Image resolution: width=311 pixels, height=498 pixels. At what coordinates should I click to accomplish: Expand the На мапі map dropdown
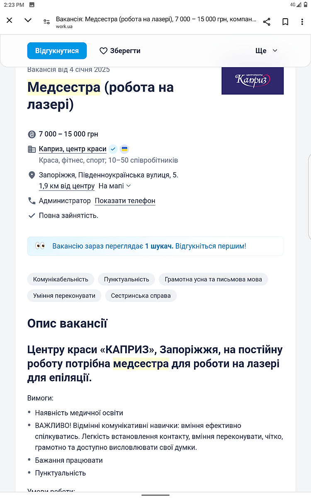click(114, 186)
